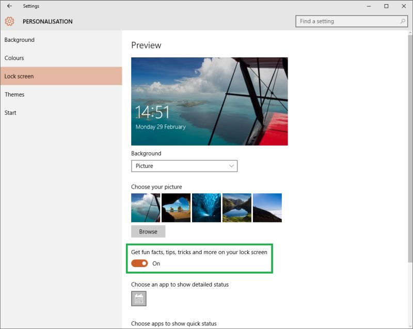Open the Start settings page

(10, 113)
